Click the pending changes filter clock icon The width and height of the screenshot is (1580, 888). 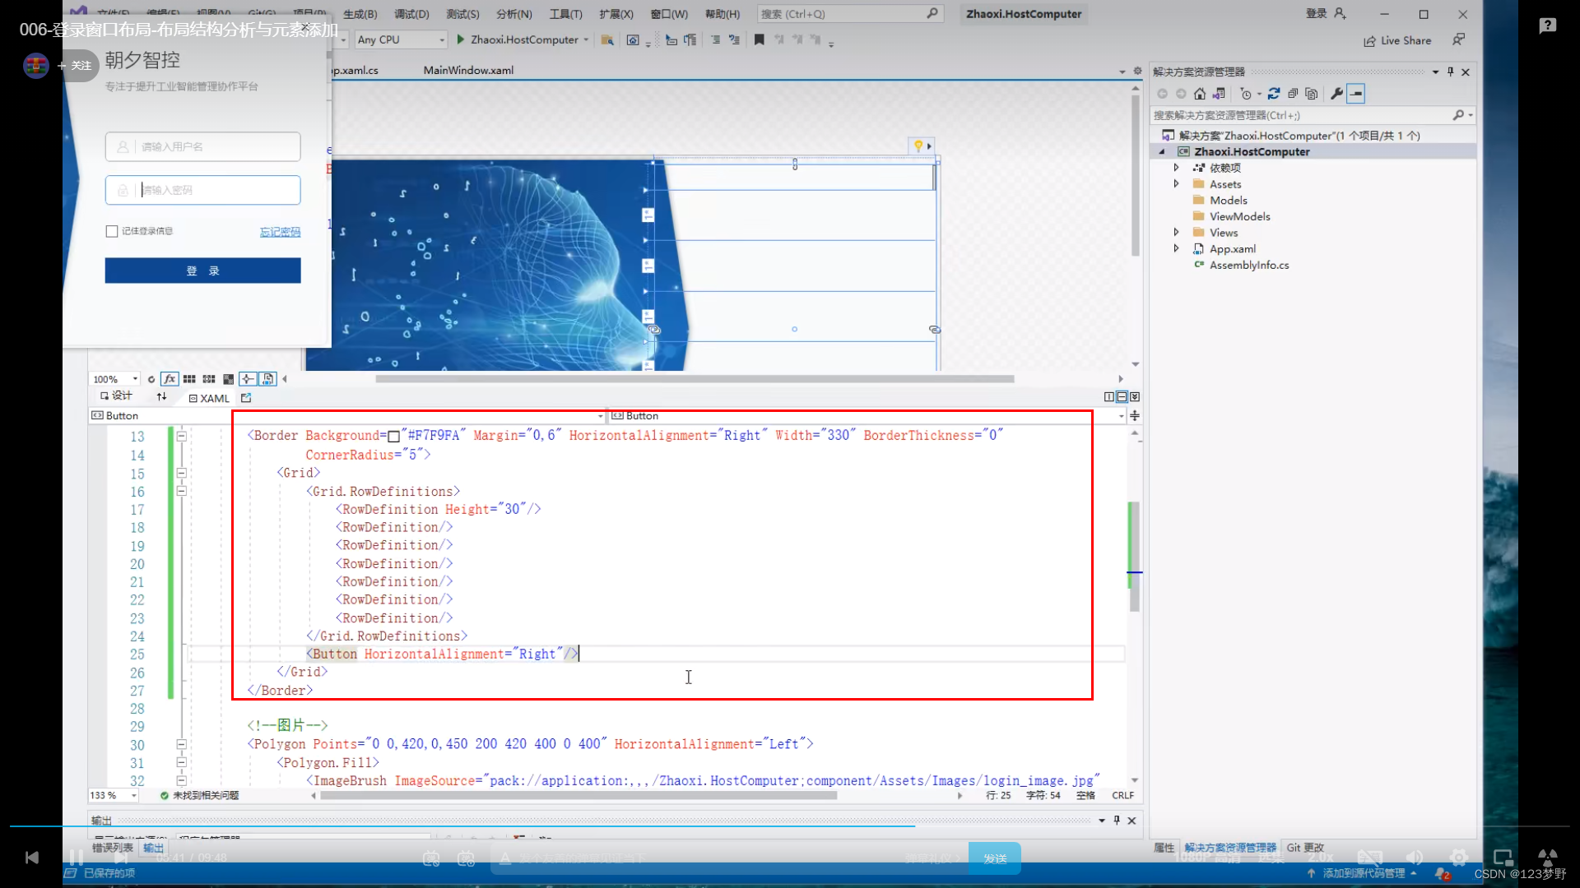1246,94
